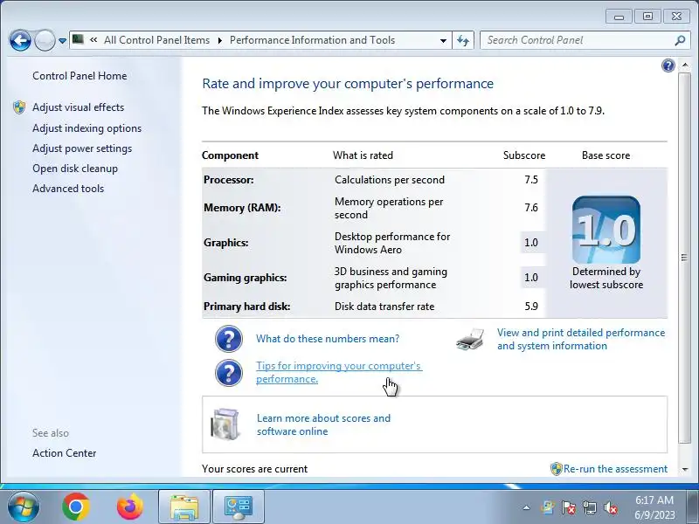Screen dimensions: 699x524
Task: Open Action Center under See also
Action: click(64, 453)
